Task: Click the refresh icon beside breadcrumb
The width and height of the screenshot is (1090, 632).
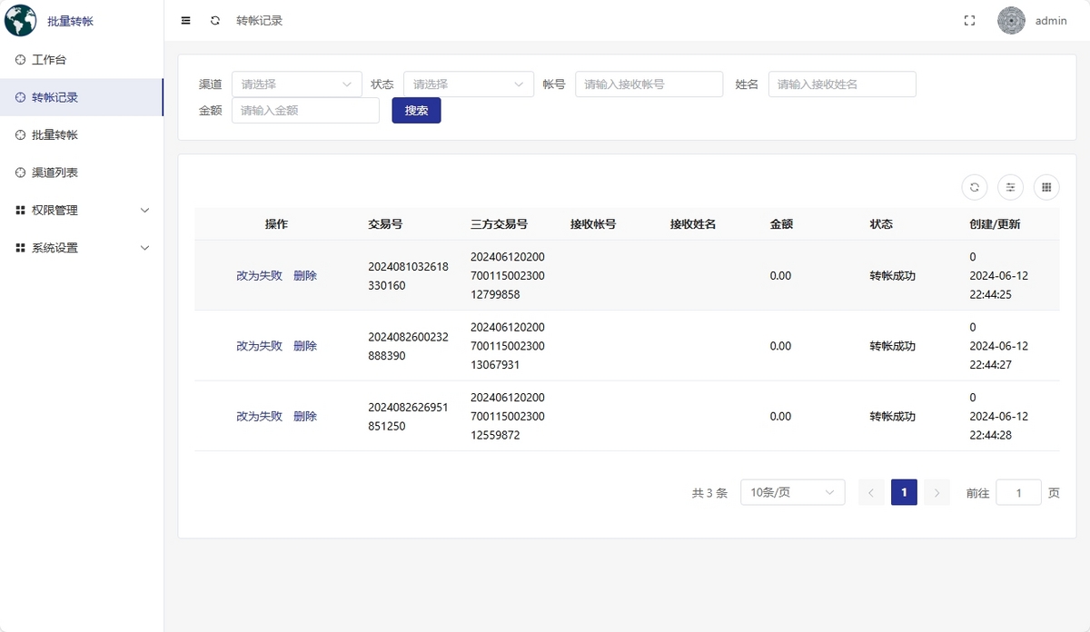Action: 215,20
